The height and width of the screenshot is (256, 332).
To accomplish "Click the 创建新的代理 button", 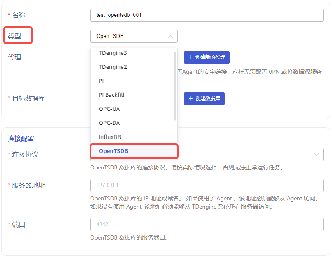I will (x=206, y=57).
